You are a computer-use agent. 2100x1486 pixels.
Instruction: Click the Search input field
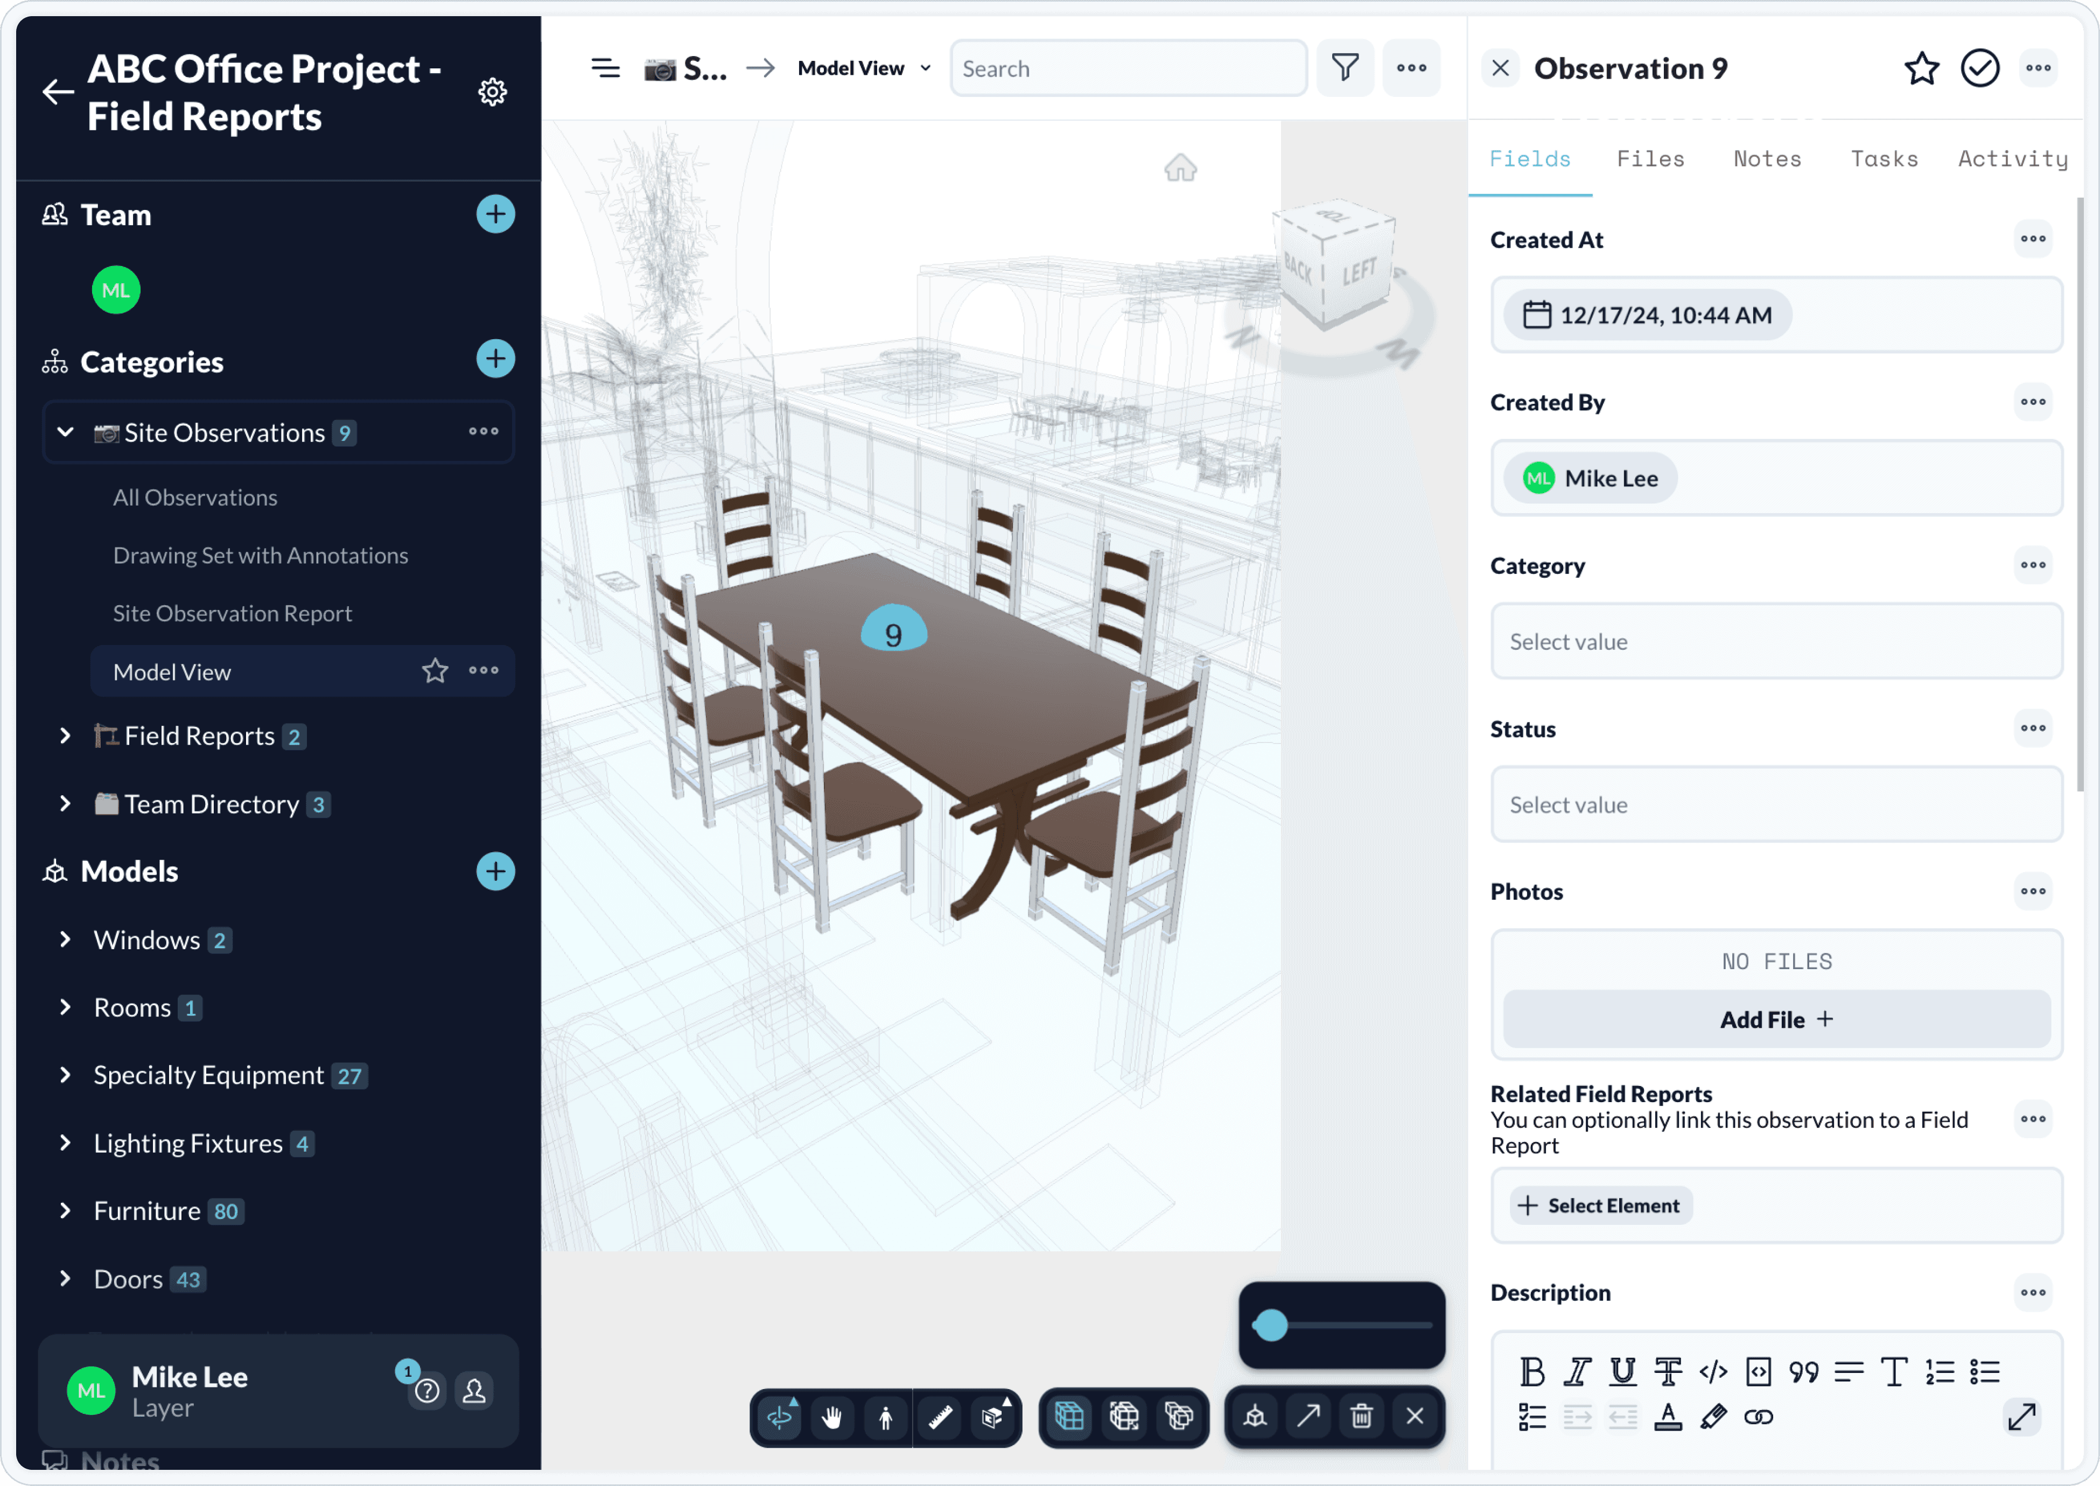pyautogui.click(x=1128, y=68)
